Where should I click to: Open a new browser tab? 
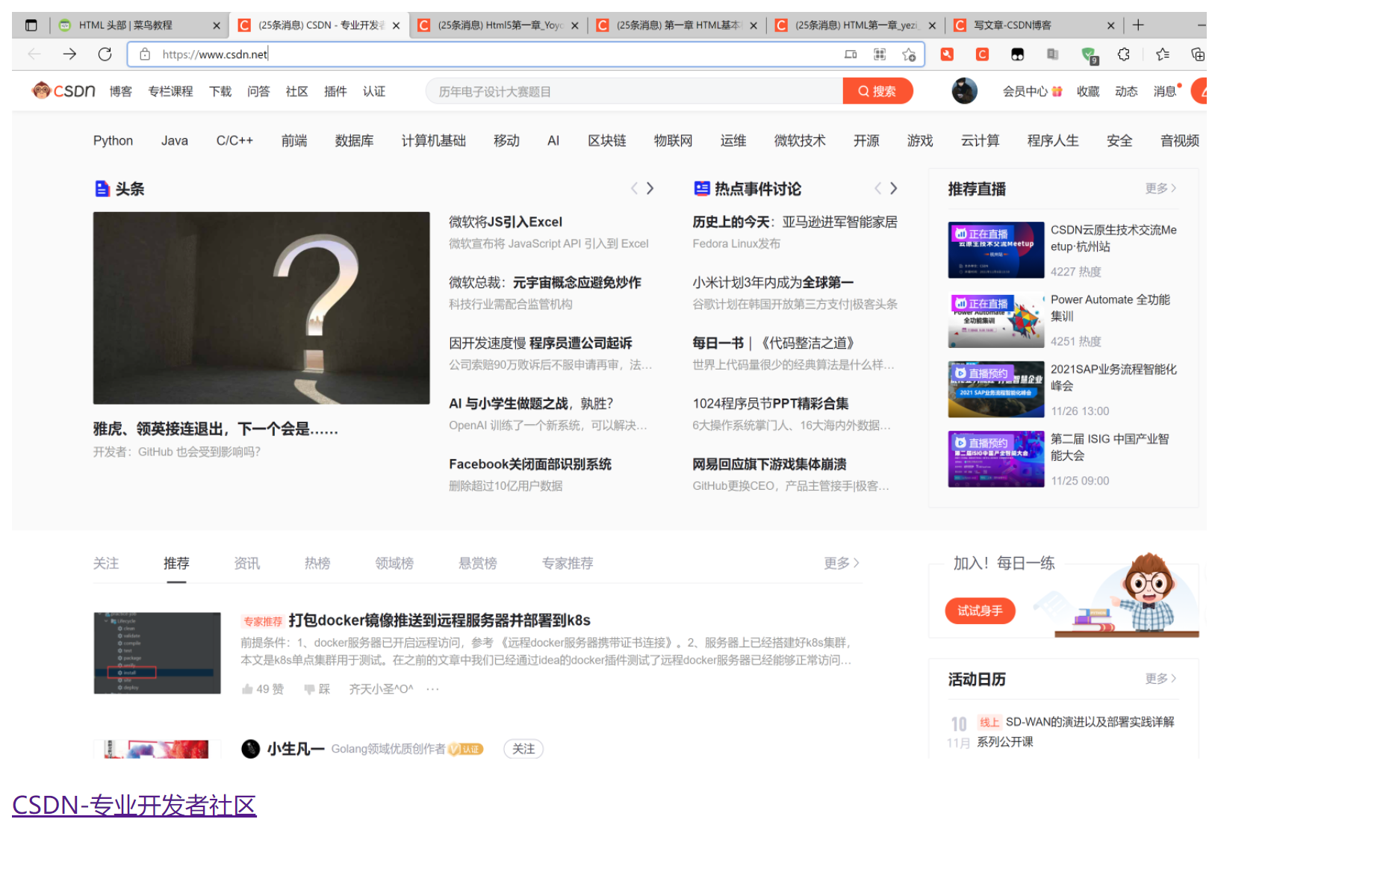click(x=1138, y=25)
